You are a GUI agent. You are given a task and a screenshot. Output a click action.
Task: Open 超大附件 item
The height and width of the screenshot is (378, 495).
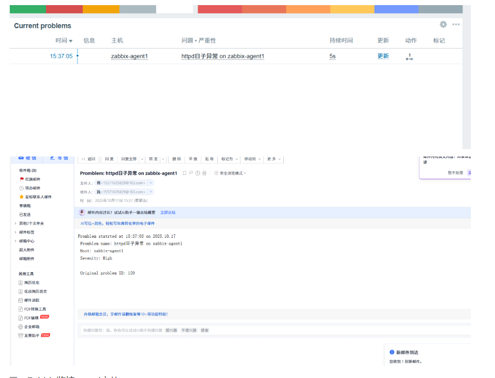click(27, 250)
